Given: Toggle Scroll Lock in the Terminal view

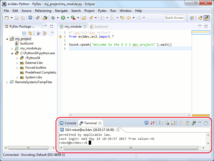Looking at the screenshot, I should pos(173,123).
